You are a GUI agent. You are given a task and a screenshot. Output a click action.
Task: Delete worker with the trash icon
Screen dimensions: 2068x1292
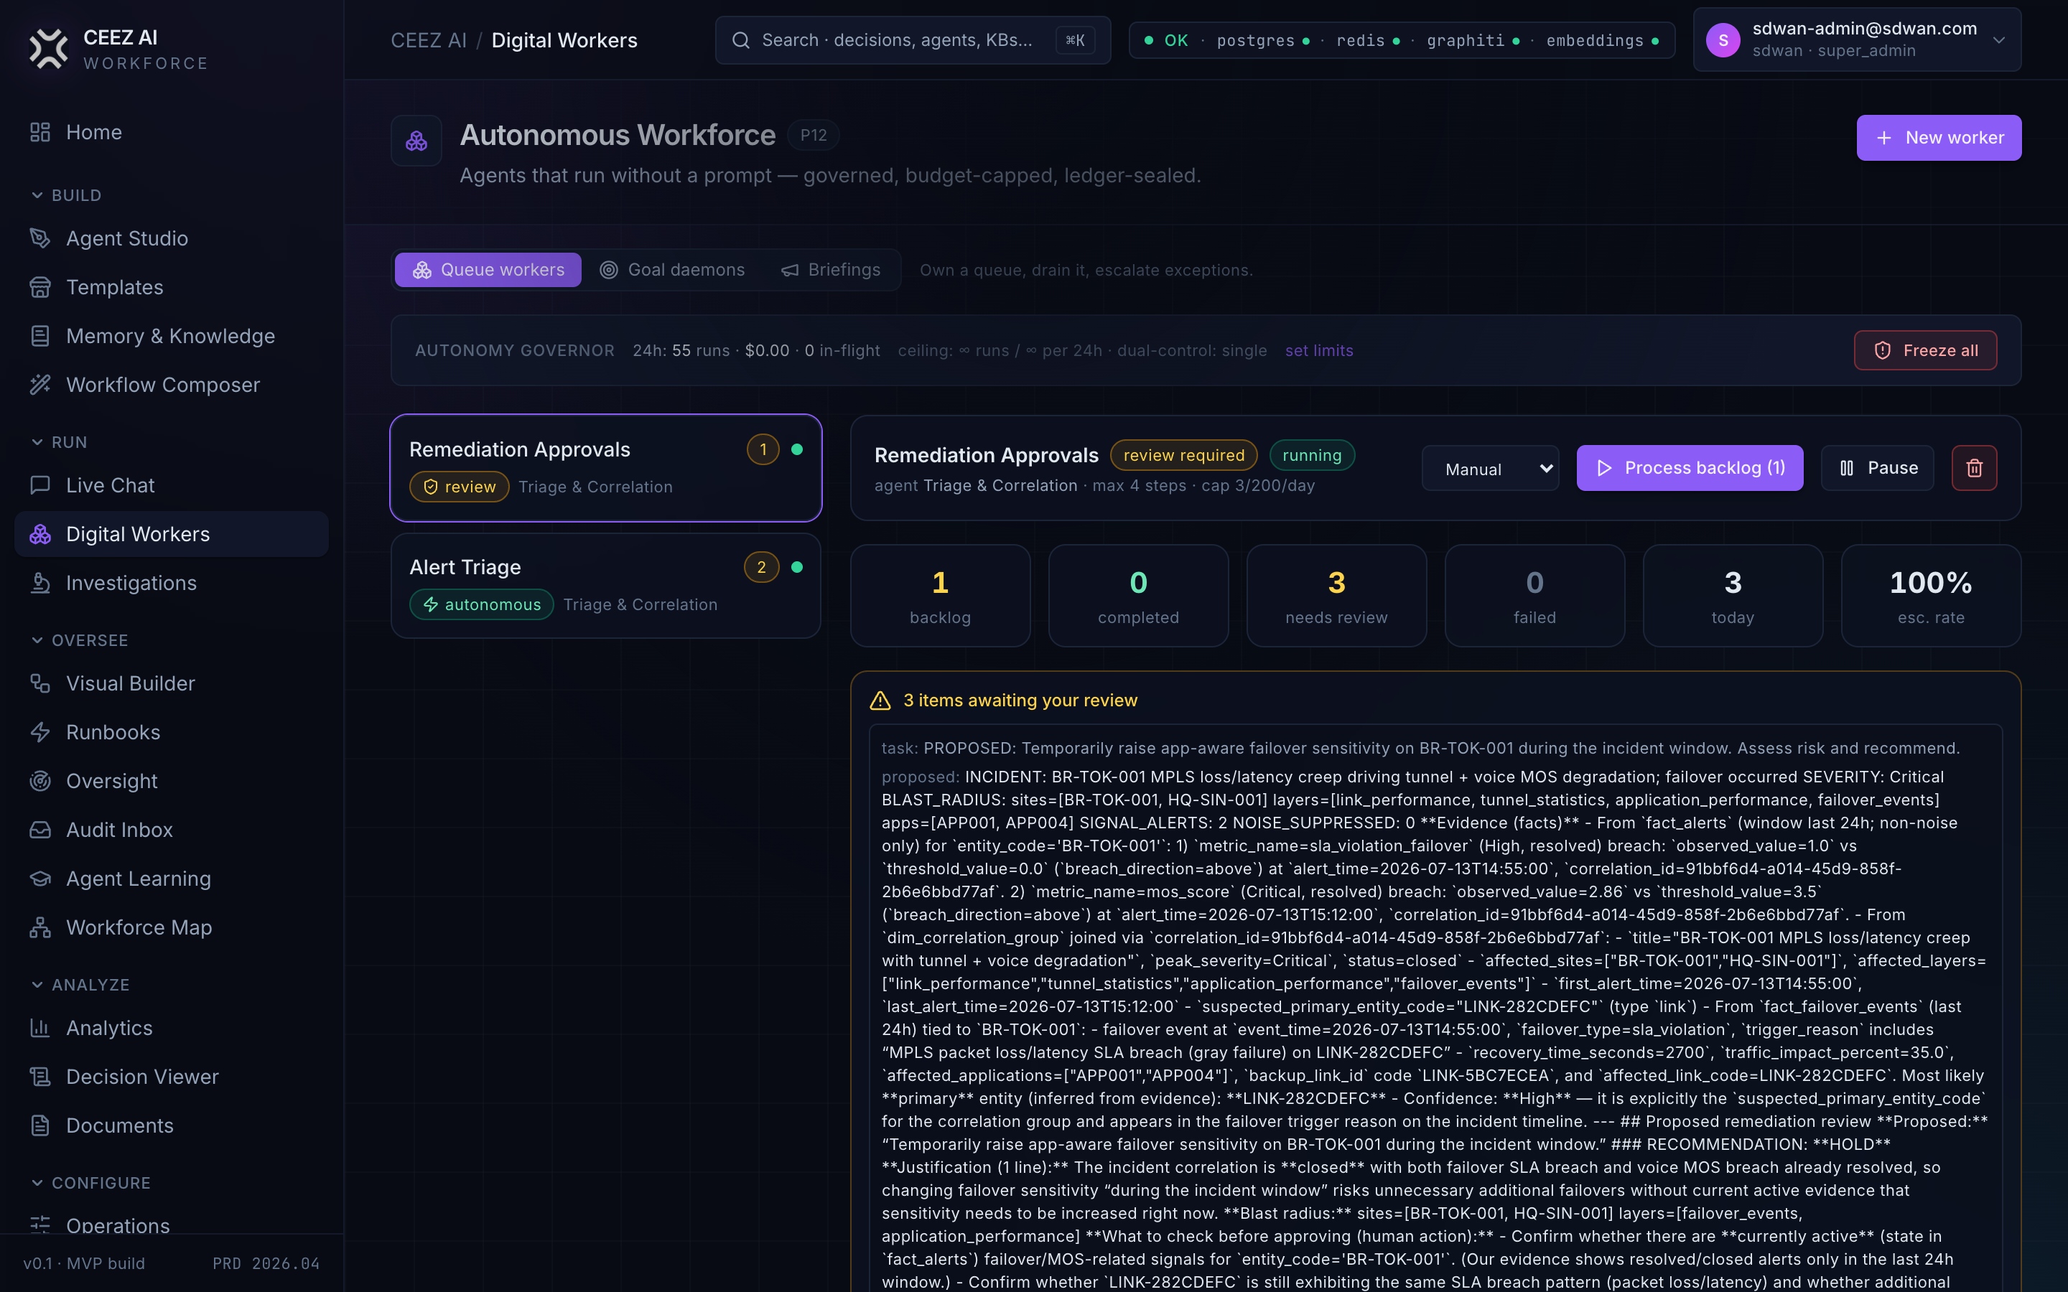click(1974, 468)
